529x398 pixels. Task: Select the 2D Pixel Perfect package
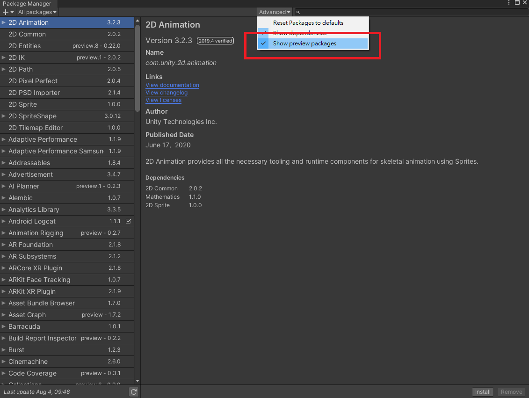click(67, 81)
